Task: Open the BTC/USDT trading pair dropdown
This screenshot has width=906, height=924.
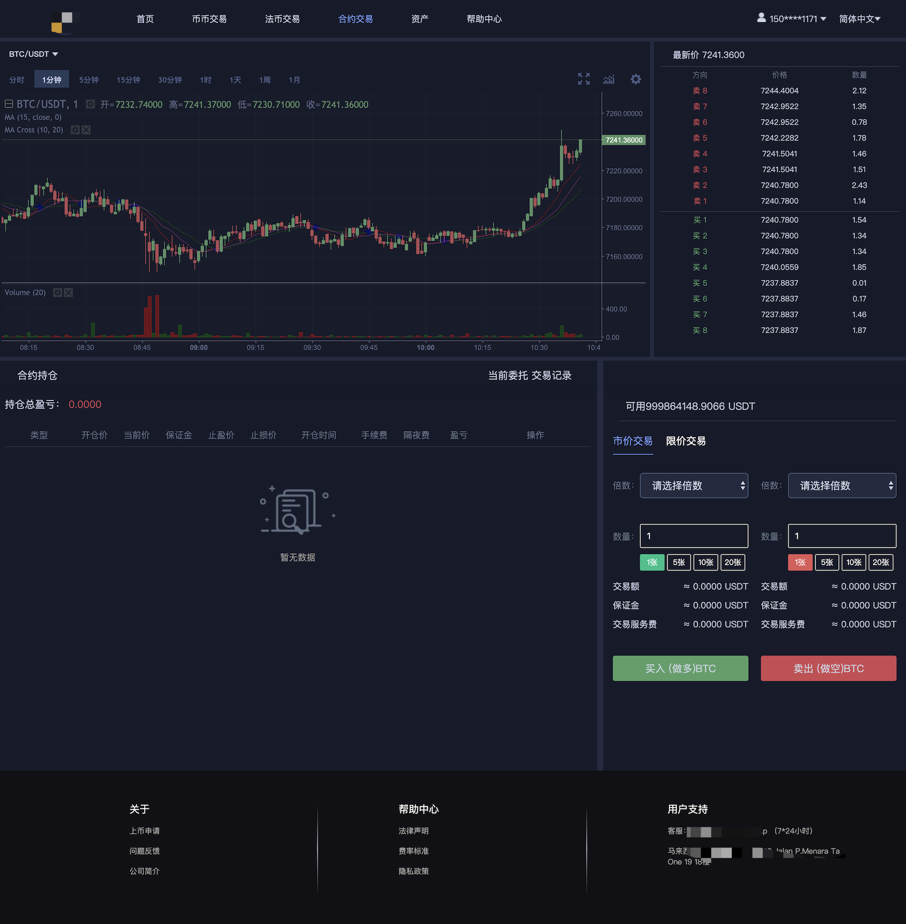Action: tap(33, 54)
